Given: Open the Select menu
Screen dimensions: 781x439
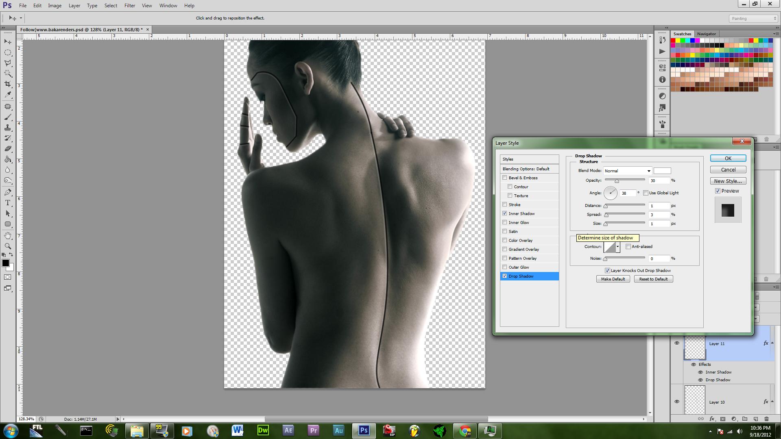Looking at the screenshot, I should coord(111,6).
